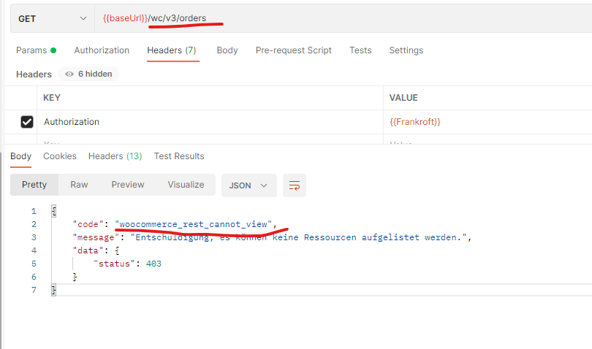Screen dimensions: 592x349
Task: Open the Pre-request Script tab
Action: point(293,50)
